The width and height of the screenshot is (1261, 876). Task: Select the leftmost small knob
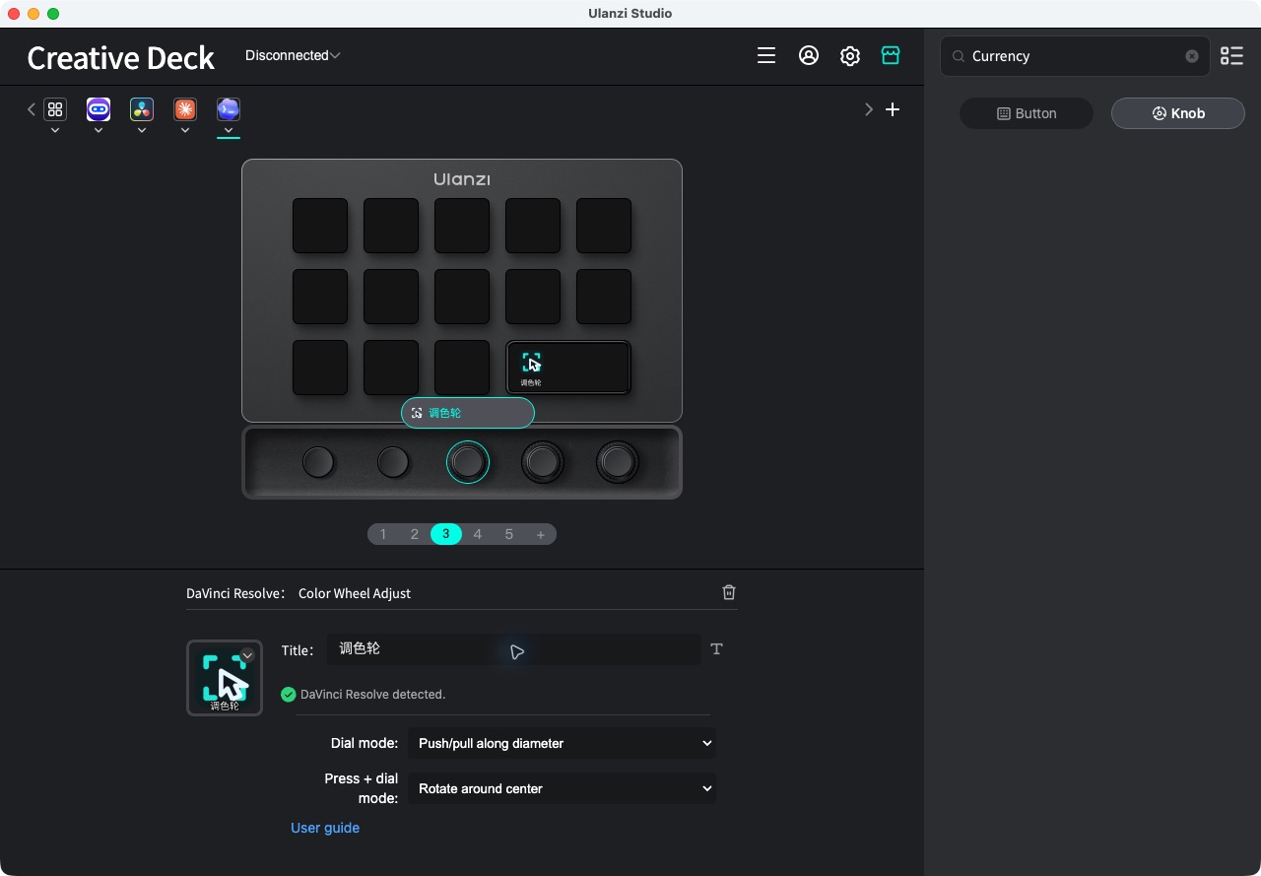(x=318, y=462)
